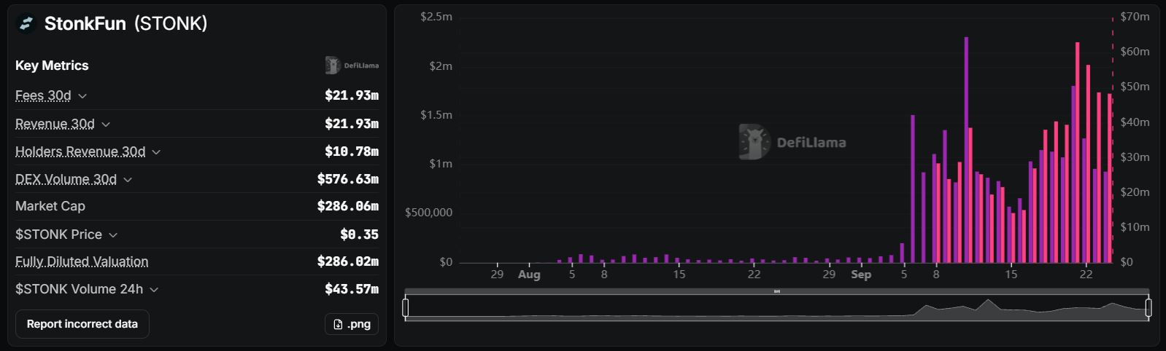Expand the Fees 30d chevron
Viewport: 1166px width, 351px height.
[x=82, y=96]
